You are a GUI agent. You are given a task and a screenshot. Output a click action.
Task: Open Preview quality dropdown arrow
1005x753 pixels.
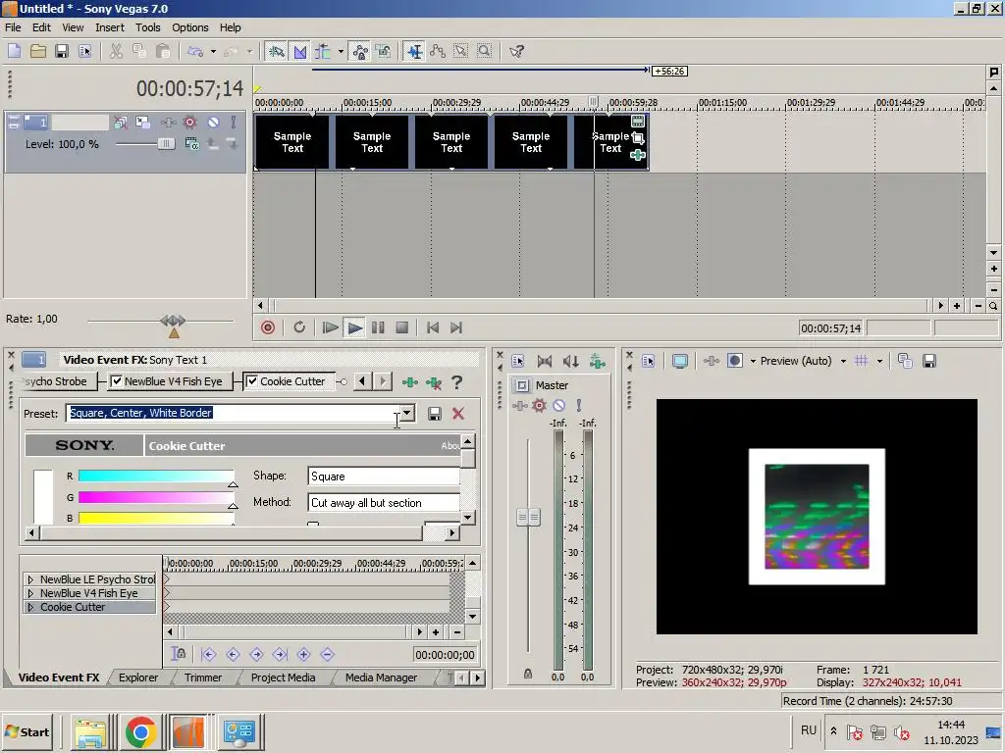click(x=843, y=361)
